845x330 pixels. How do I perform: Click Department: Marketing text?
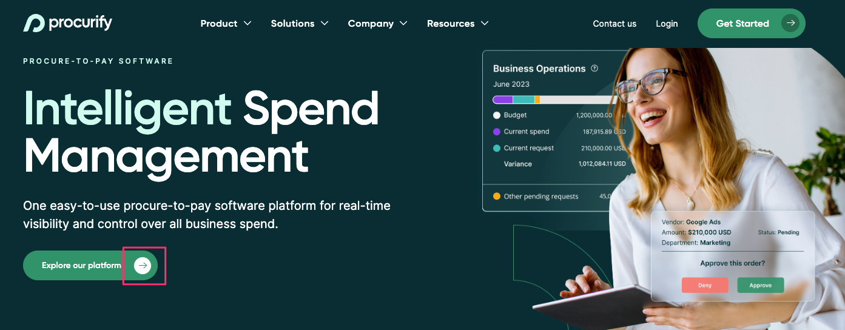pos(696,243)
